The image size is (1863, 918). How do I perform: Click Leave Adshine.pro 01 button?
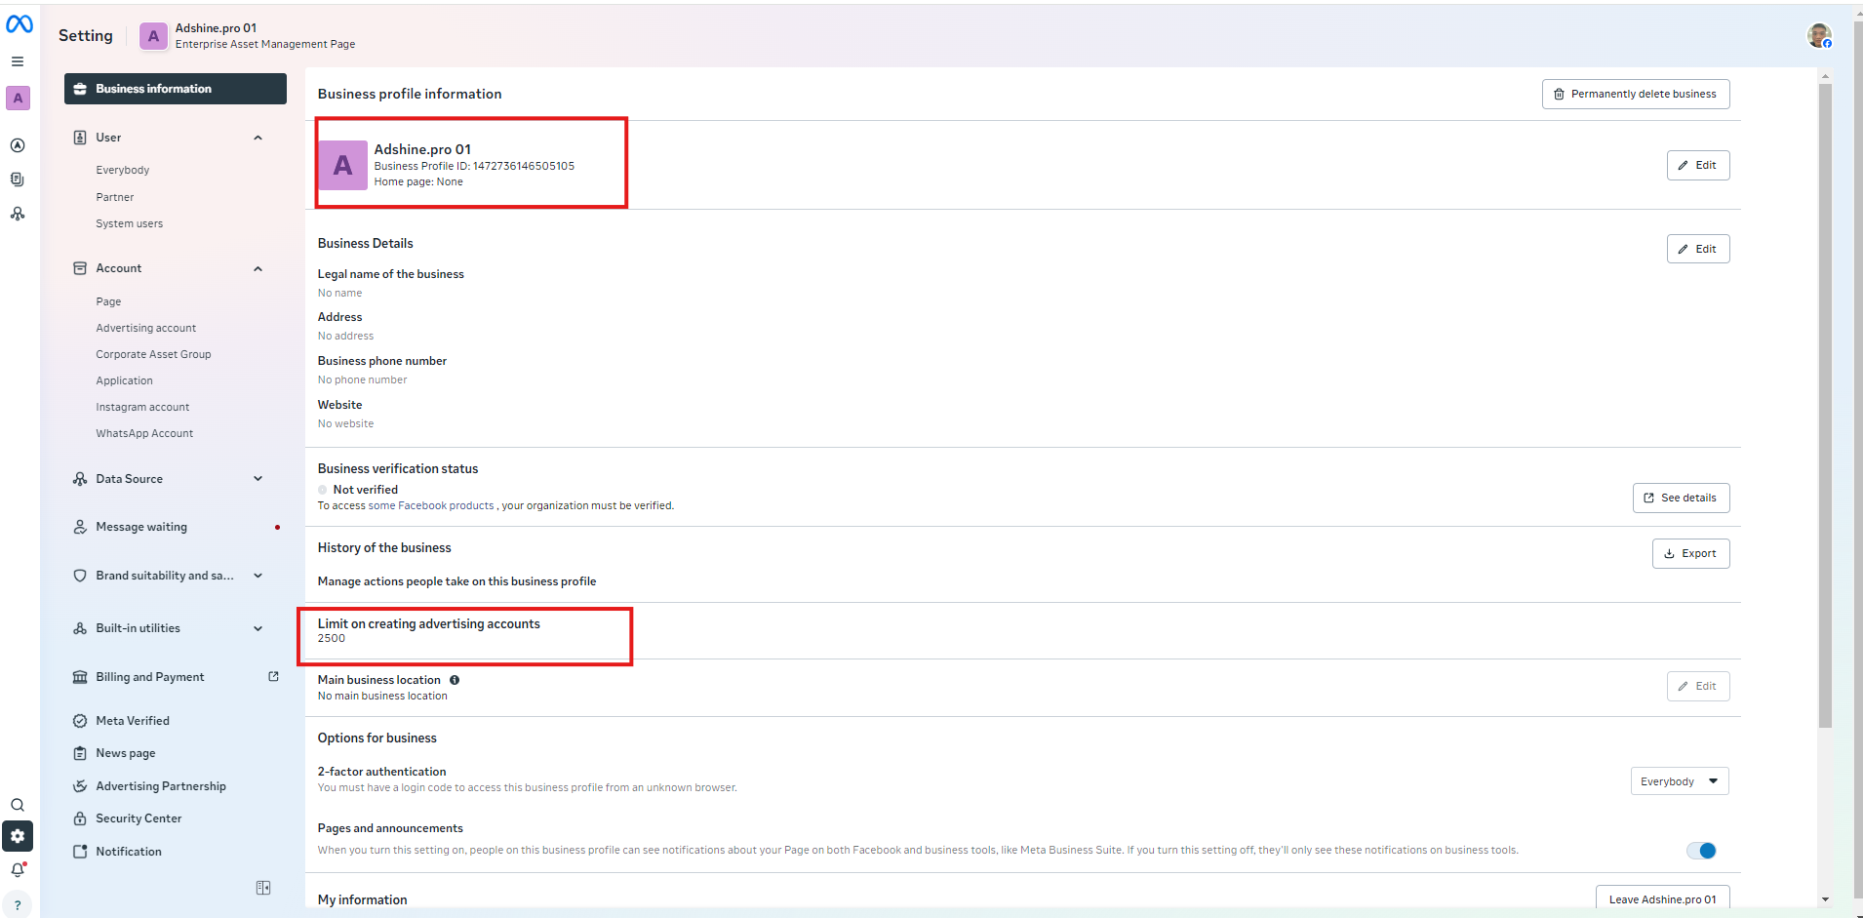click(x=1662, y=898)
